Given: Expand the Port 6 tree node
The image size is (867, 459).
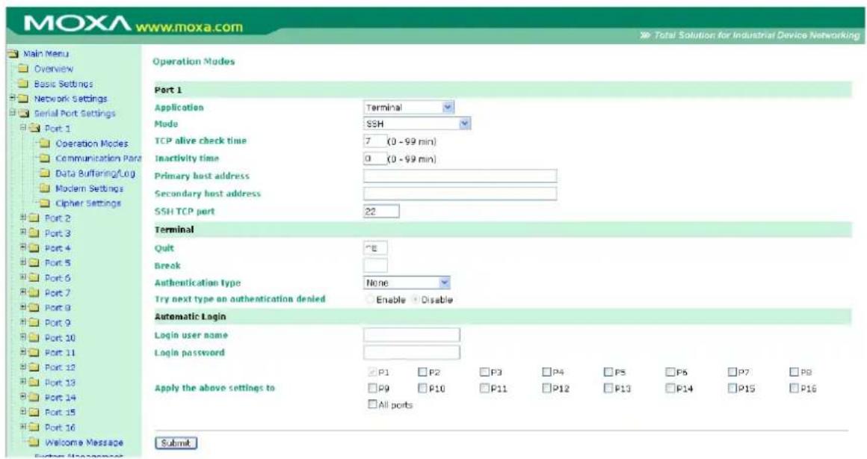Looking at the screenshot, I should coord(23,277).
